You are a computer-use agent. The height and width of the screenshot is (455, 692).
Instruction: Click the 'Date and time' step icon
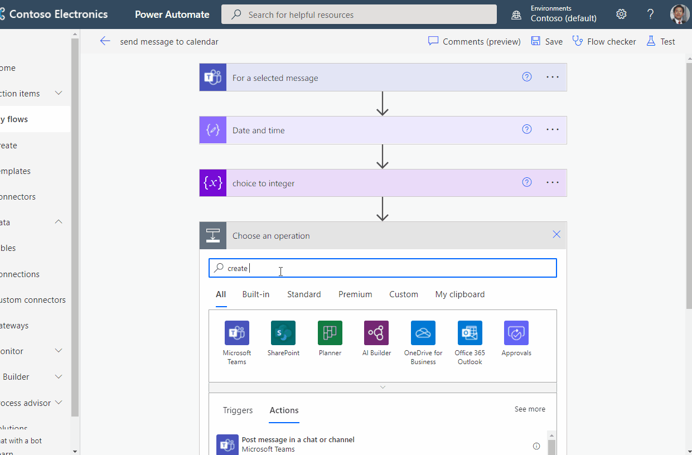213,130
